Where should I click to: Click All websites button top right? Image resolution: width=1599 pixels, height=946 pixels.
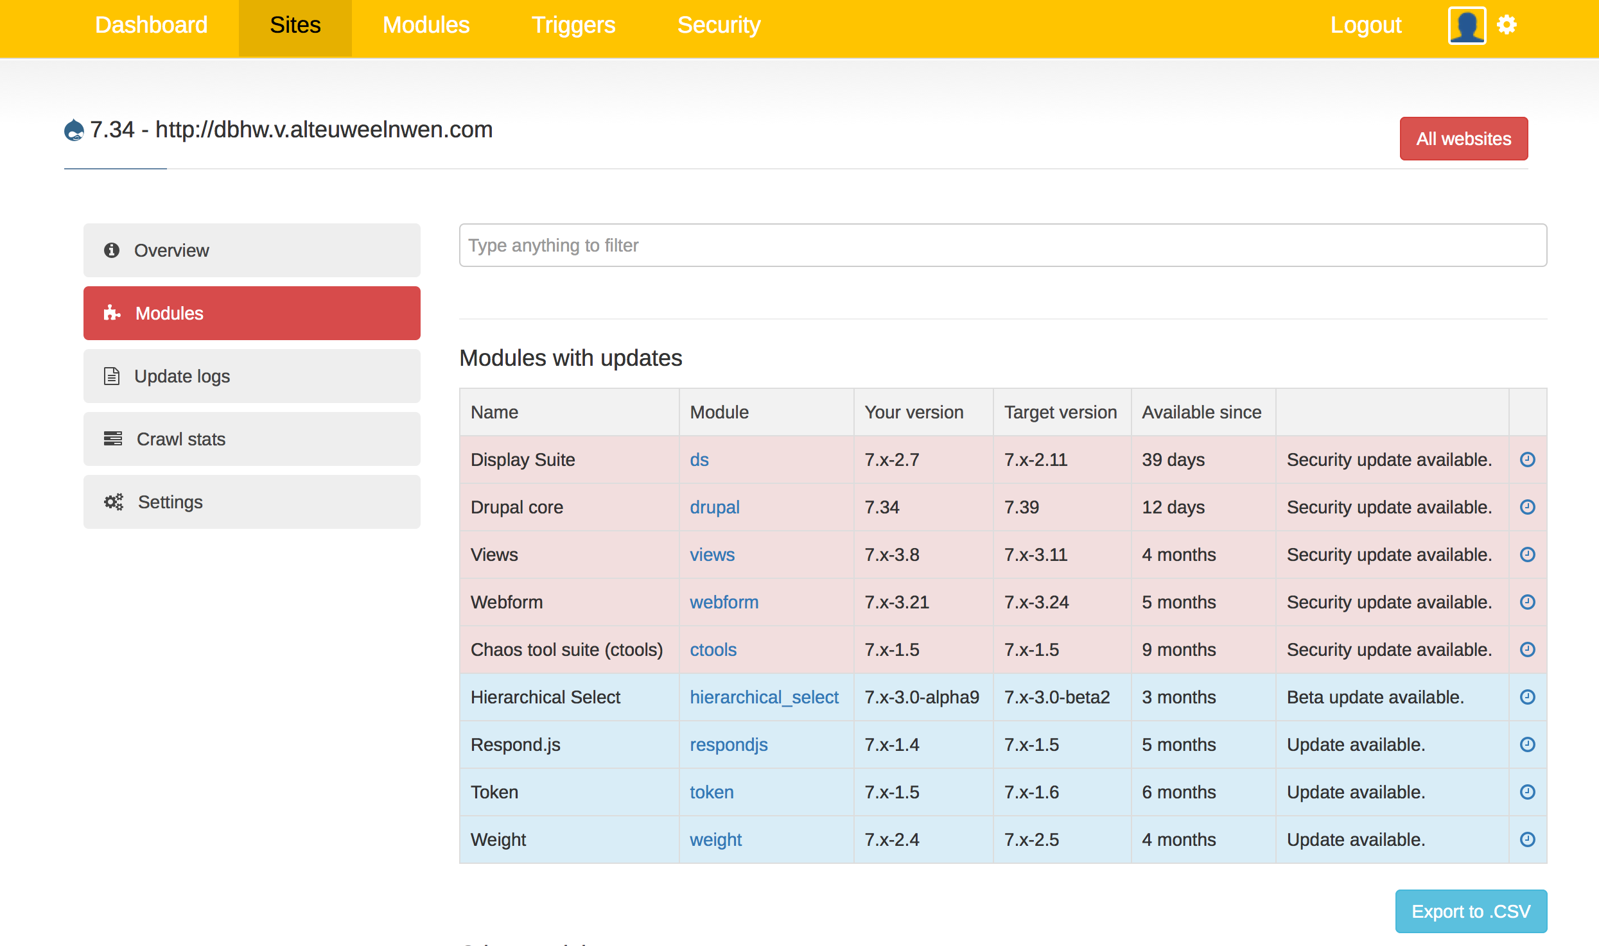point(1463,139)
